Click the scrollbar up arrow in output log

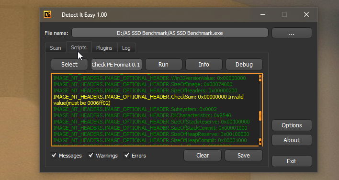point(260,78)
